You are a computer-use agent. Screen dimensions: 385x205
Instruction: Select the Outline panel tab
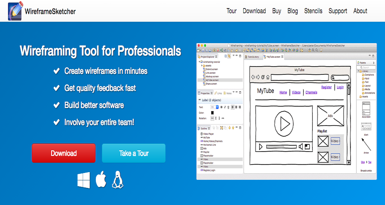[x=204, y=129]
